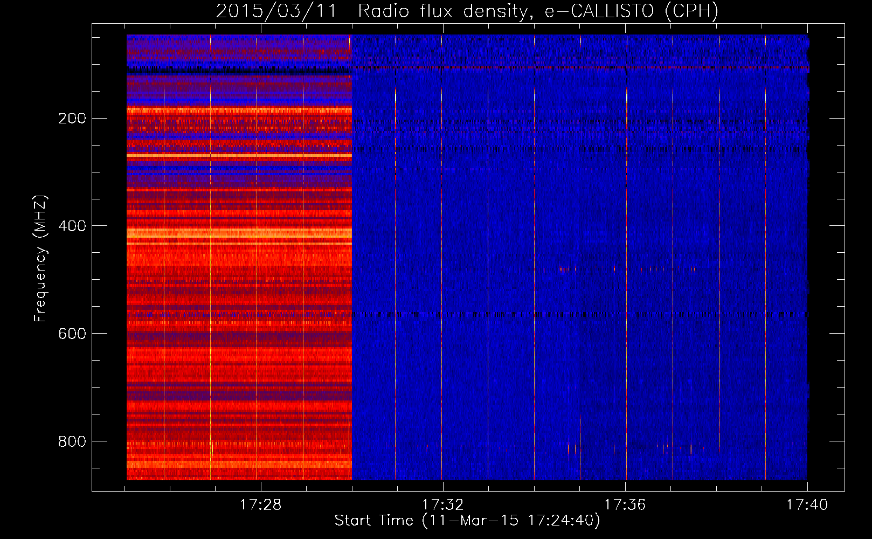Click the 17:28 time tick label
This screenshot has height=539, width=872.
click(261, 505)
